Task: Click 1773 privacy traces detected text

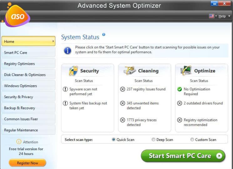Action: (x=142, y=122)
